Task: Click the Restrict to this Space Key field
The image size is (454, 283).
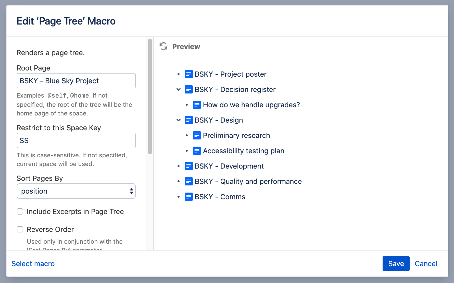Action: pos(76,140)
